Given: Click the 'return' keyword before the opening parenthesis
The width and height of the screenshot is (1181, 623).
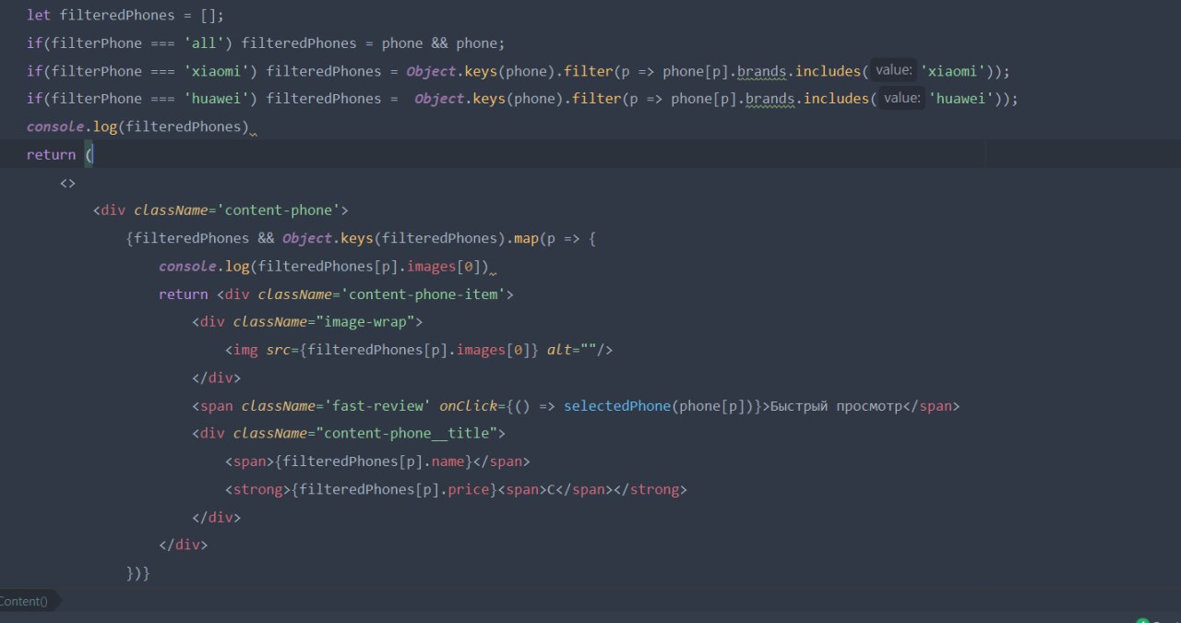Looking at the screenshot, I should (52, 155).
